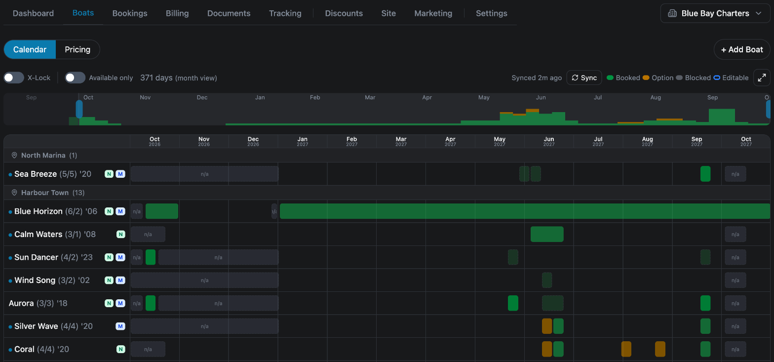This screenshot has width=774, height=362.
Task: Click the location pin icon for Harbour Town
Action: click(x=14, y=193)
